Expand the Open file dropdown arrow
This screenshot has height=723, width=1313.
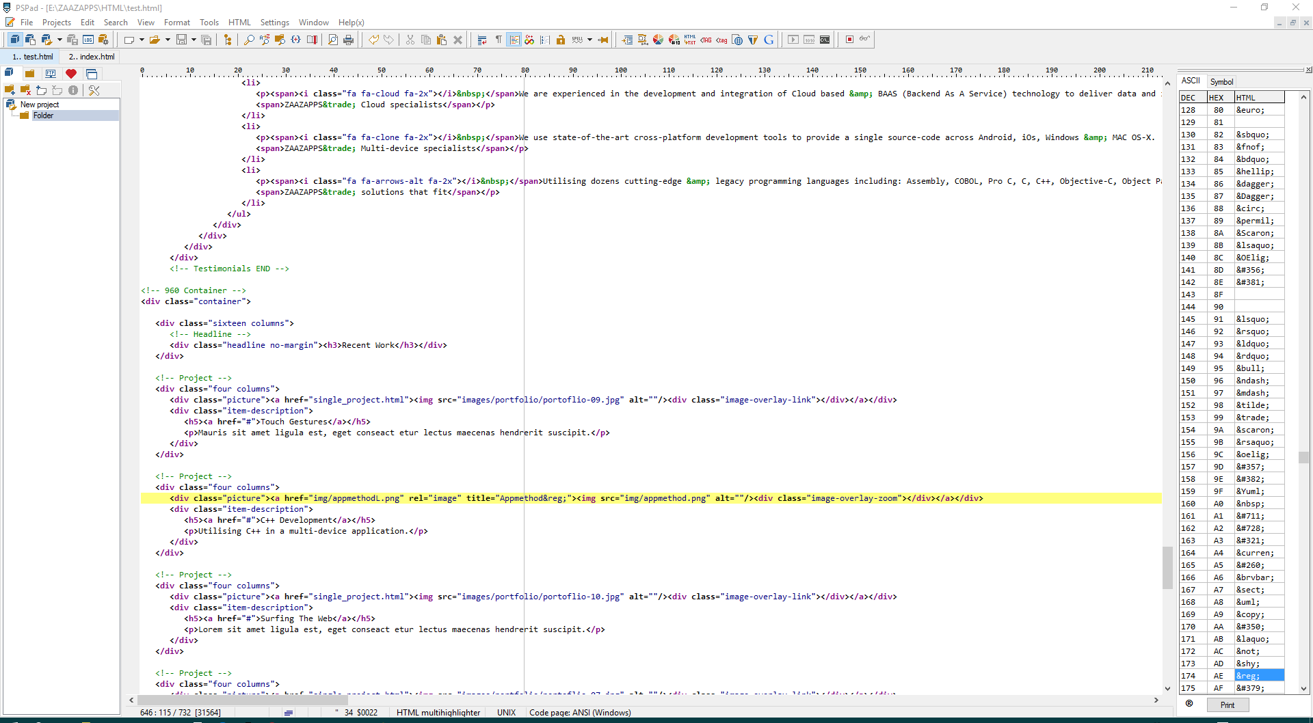tap(168, 40)
